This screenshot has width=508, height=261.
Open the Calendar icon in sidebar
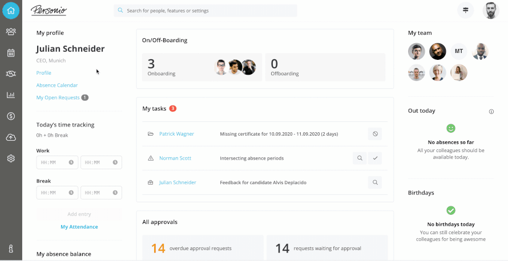pos(11,53)
